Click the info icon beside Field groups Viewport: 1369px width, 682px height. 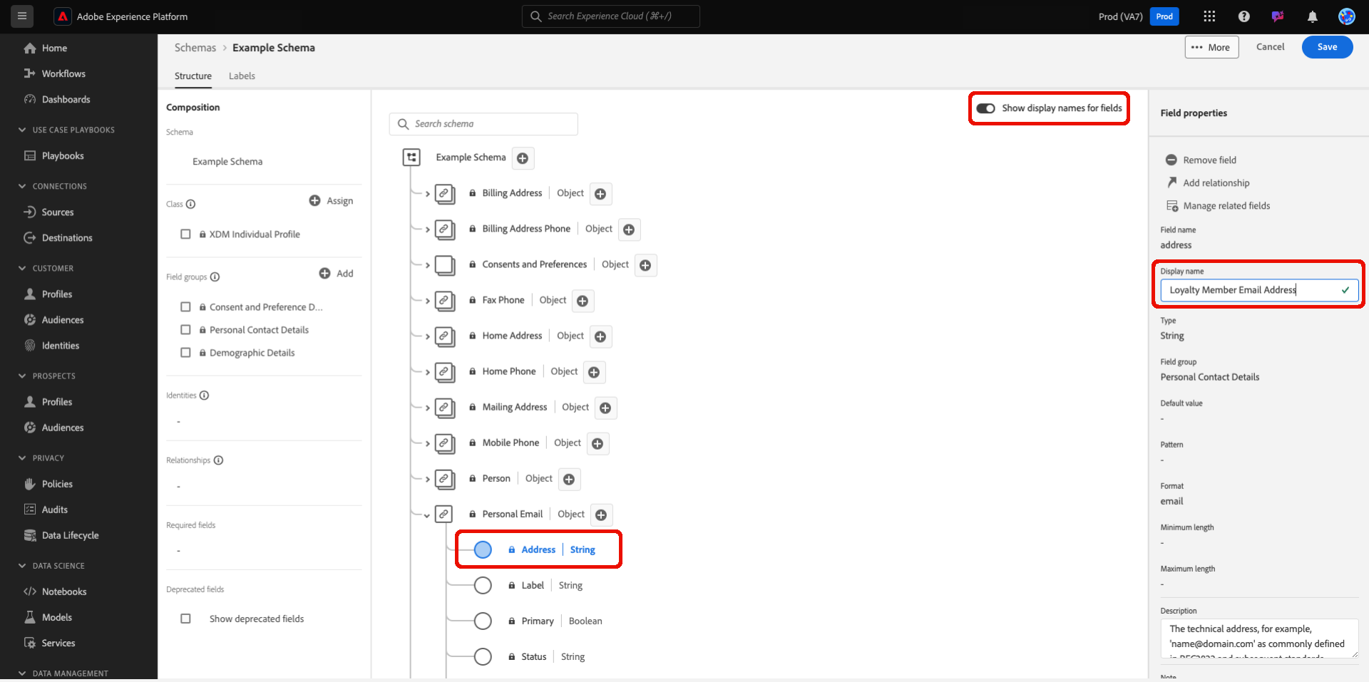click(215, 277)
